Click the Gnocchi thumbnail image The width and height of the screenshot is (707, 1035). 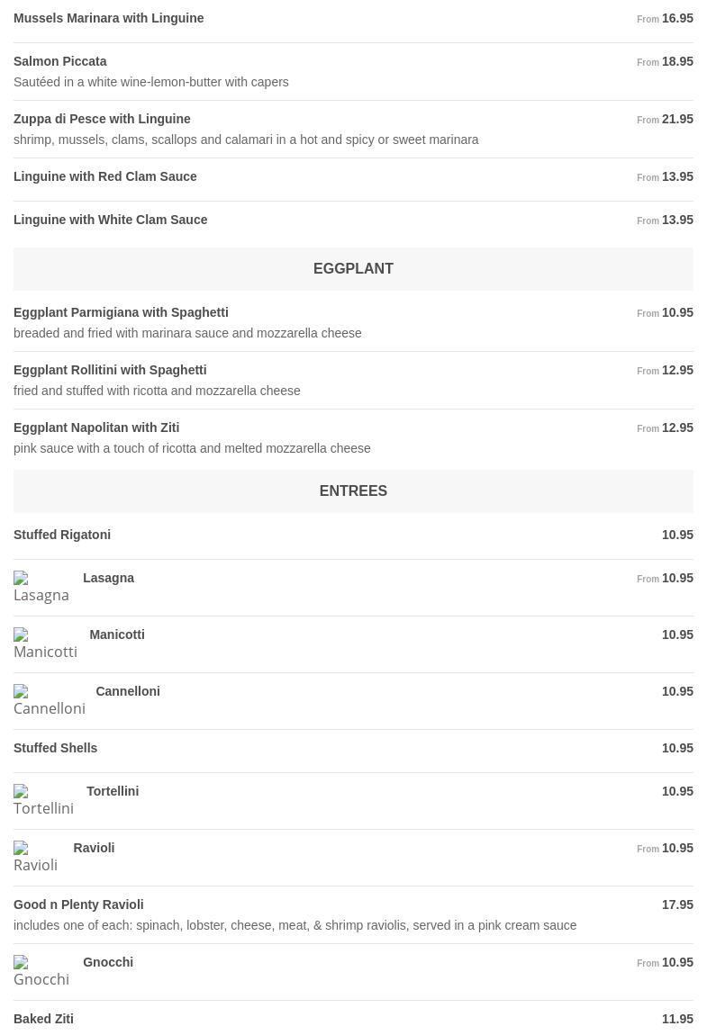pos(41,972)
